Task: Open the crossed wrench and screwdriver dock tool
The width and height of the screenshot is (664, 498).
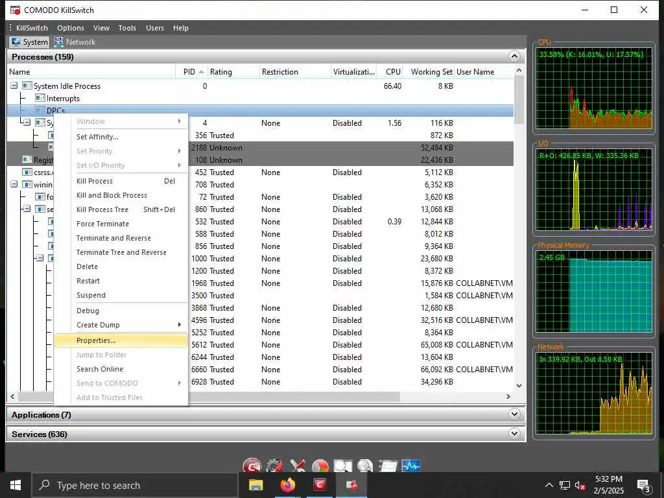Action: pos(298,466)
